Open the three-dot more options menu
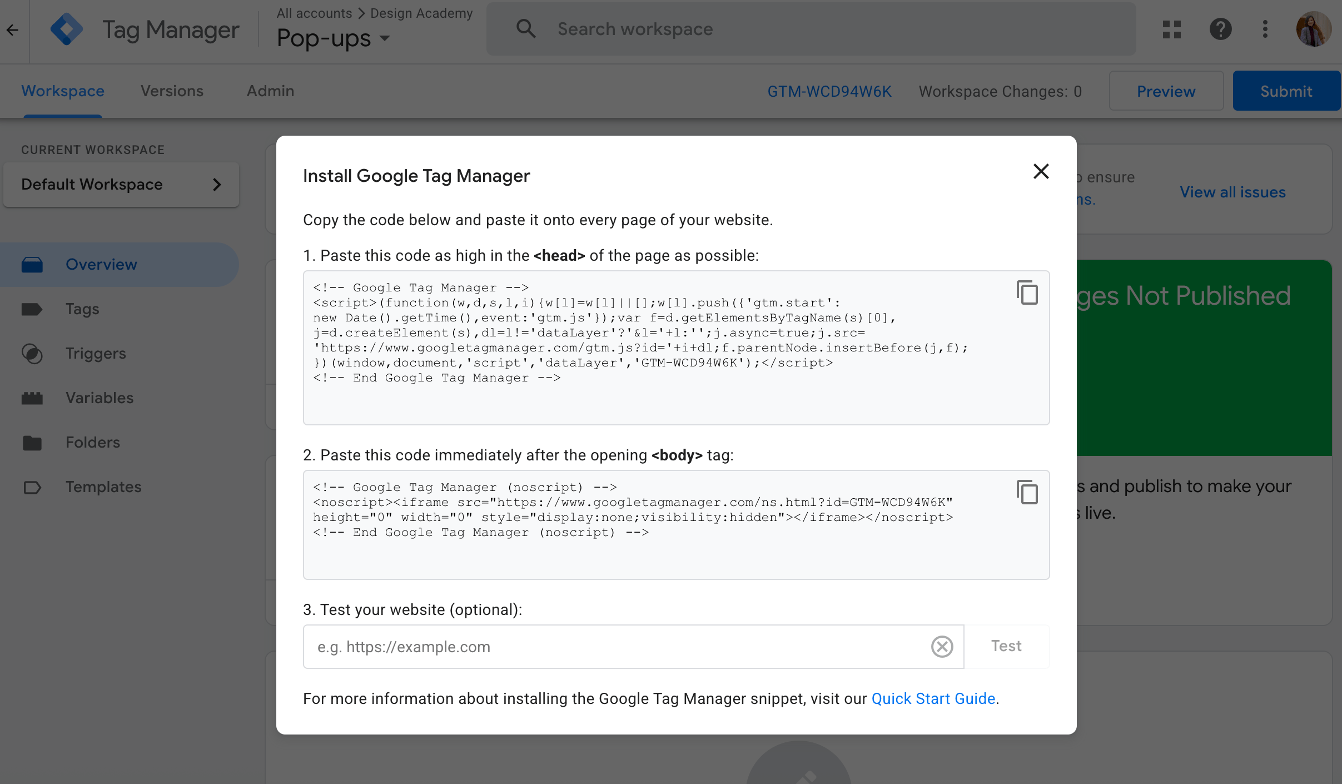Screen dimensions: 1342x784 pos(1265,29)
